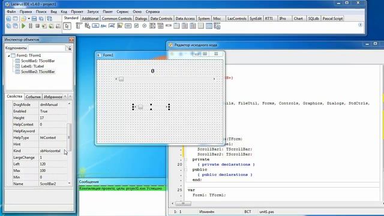
Task: Select ScrollBar1: TScrollBar in component tree
Action: coord(38,61)
